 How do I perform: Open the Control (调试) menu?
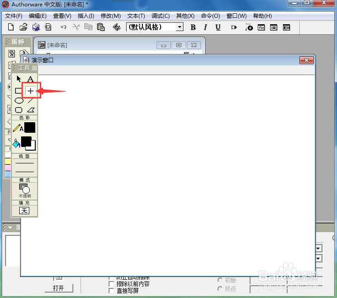tap(161, 16)
